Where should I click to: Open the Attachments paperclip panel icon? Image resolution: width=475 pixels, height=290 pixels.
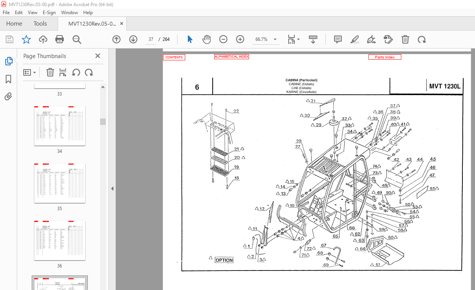point(8,96)
